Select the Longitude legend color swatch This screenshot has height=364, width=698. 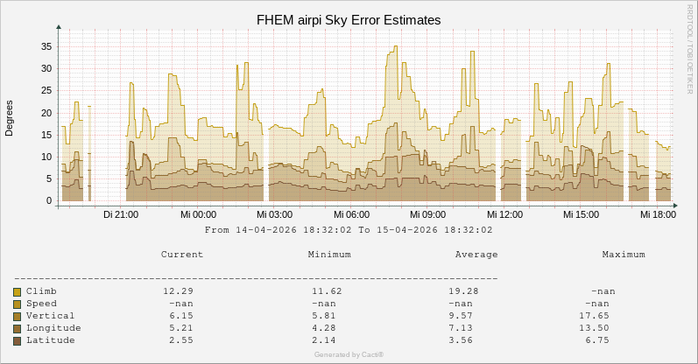(x=17, y=328)
